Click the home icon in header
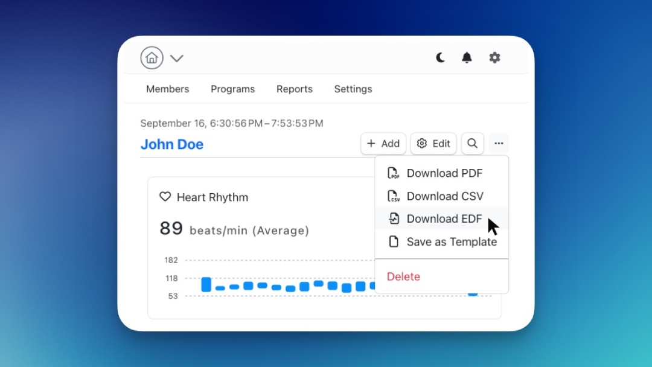This screenshot has height=367, width=652. click(152, 58)
